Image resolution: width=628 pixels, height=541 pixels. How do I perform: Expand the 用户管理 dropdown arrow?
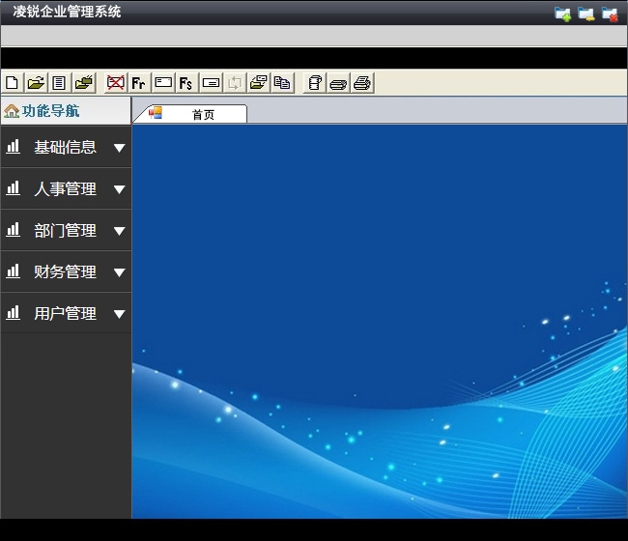[120, 314]
